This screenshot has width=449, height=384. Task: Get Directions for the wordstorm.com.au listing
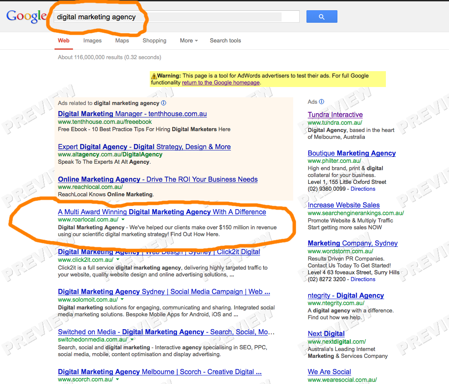(x=363, y=279)
